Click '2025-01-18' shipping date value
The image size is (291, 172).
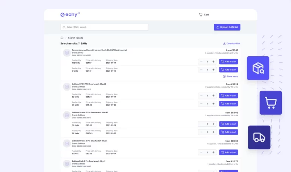tap(111, 71)
